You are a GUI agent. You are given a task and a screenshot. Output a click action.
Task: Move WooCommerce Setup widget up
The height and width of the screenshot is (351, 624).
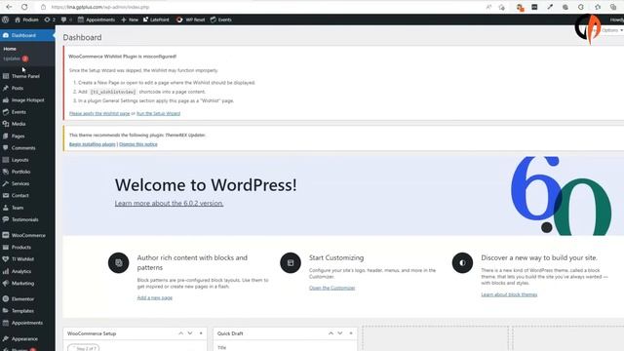point(180,333)
